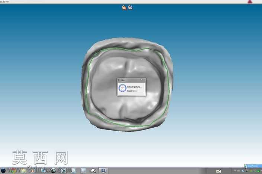Open the gray document taskbar icon
Image resolution: width=262 pixels, height=174 pixels.
click(83, 171)
